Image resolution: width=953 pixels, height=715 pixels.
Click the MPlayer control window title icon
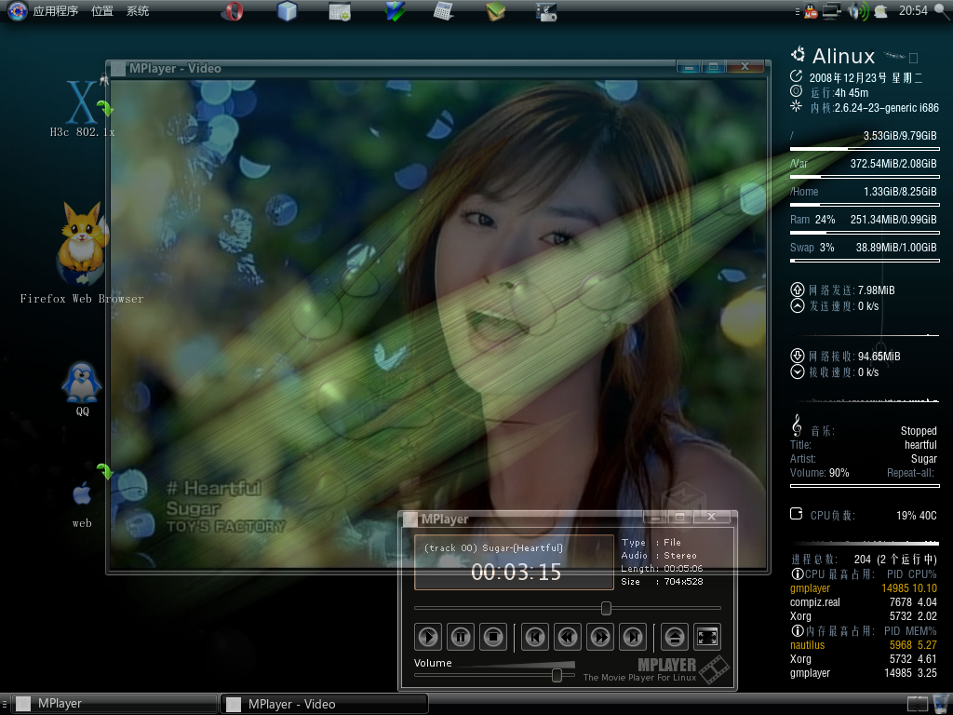[x=410, y=519]
